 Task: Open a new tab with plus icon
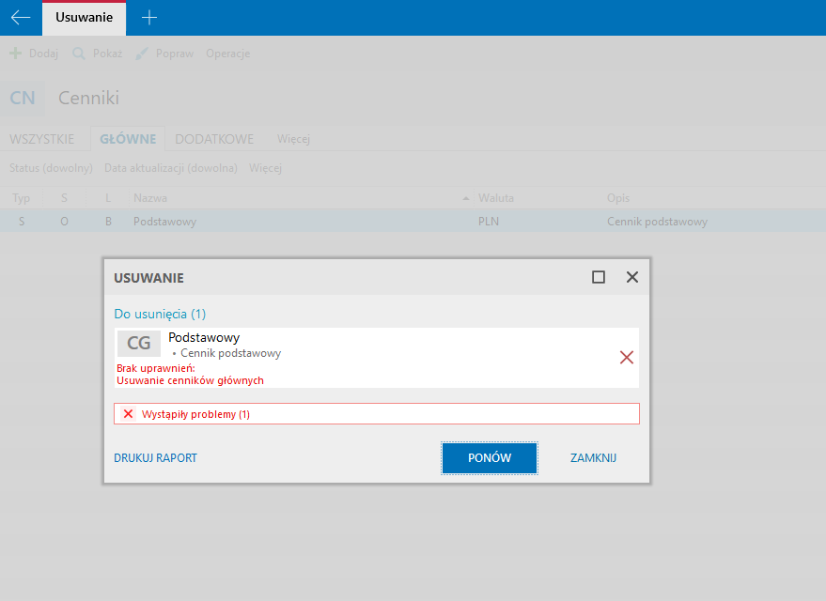149,17
